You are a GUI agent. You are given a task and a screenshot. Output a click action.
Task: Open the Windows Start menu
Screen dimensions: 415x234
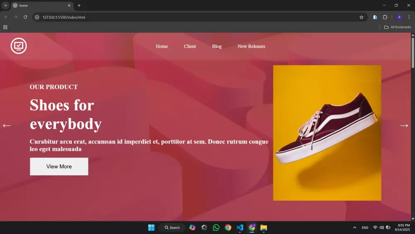(151, 228)
